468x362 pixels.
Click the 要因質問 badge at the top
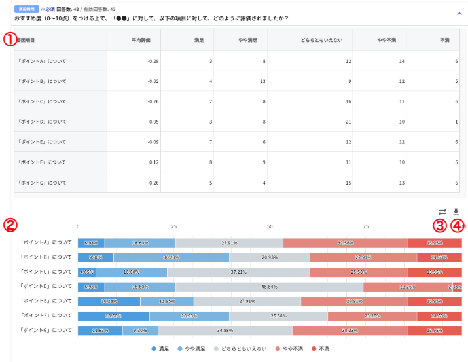(26, 9)
